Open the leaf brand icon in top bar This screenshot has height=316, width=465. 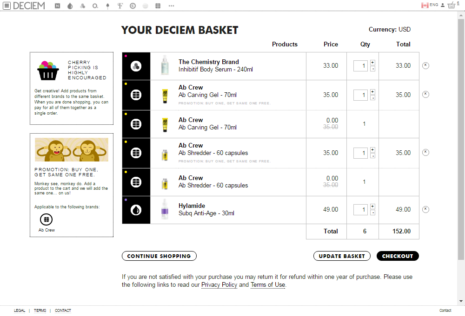pyautogui.click(x=108, y=6)
